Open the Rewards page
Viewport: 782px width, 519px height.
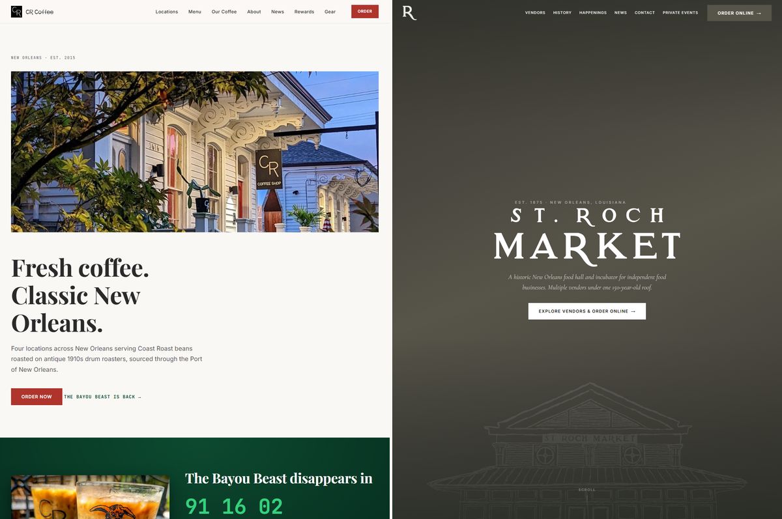click(304, 12)
